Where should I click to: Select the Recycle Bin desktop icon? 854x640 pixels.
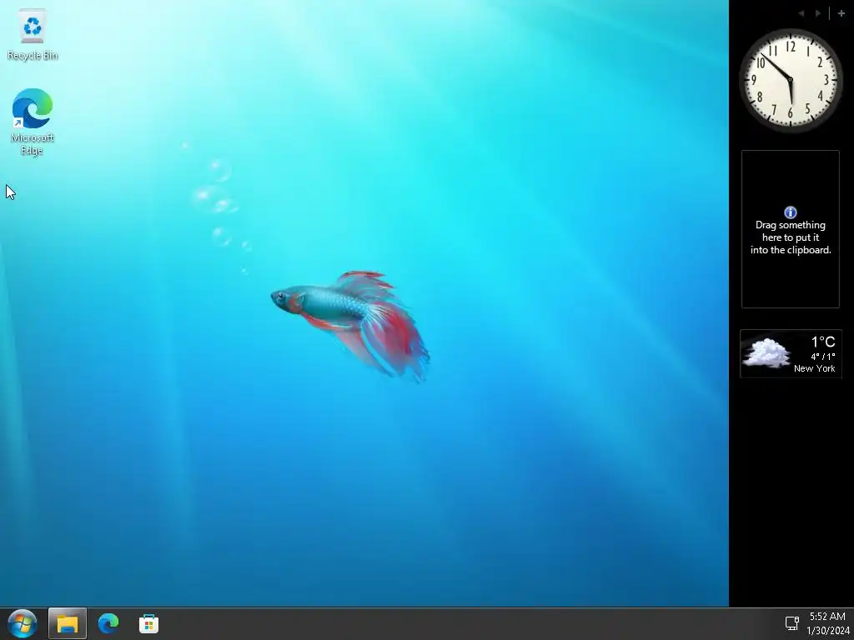(x=33, y=35)
